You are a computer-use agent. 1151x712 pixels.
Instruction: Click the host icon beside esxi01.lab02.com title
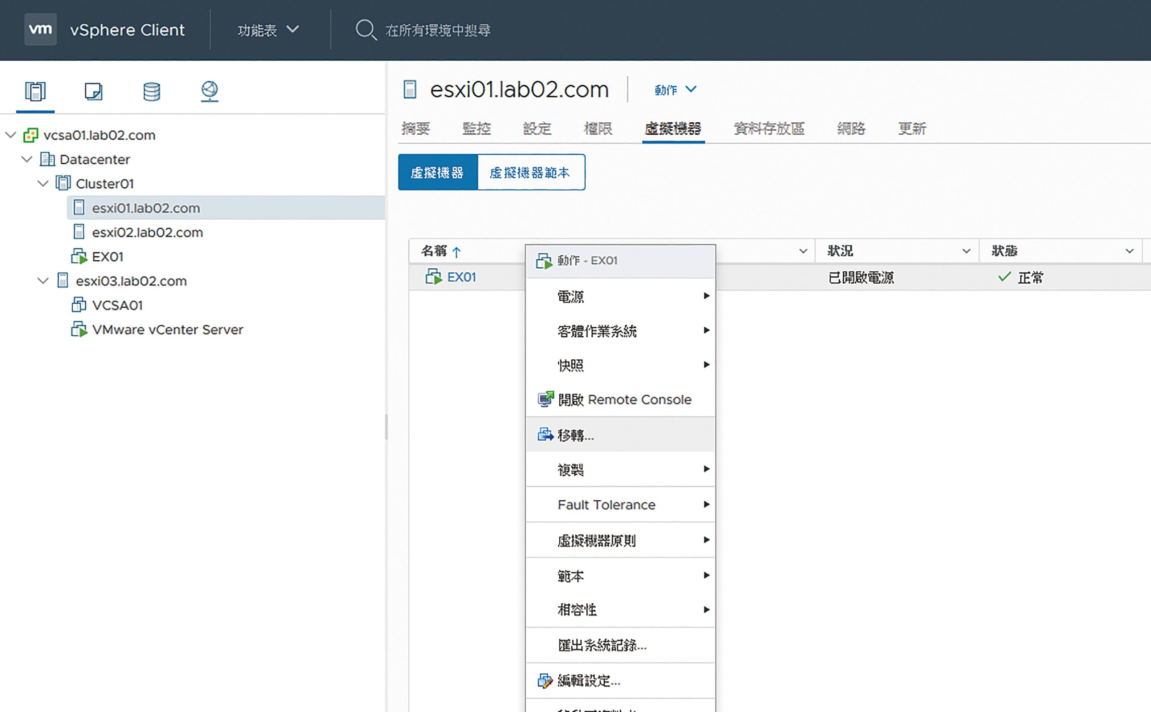(x=410, y=89)
